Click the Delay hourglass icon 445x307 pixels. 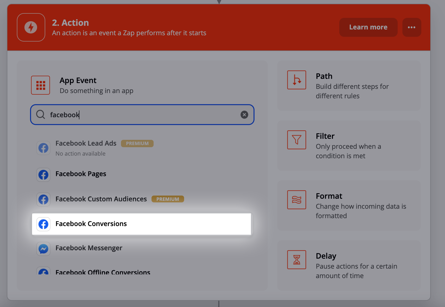297,260
